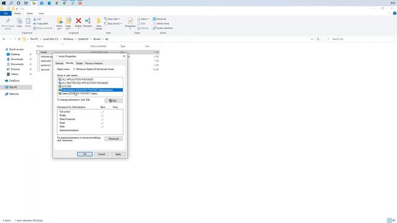
Task: Click Copy path in the ribbon
Action: [x=40, y=24]
